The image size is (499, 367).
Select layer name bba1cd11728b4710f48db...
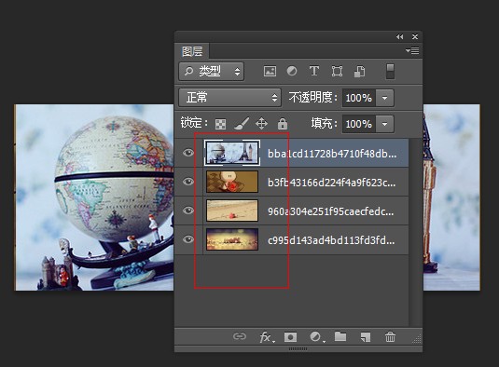coord(332,154)
